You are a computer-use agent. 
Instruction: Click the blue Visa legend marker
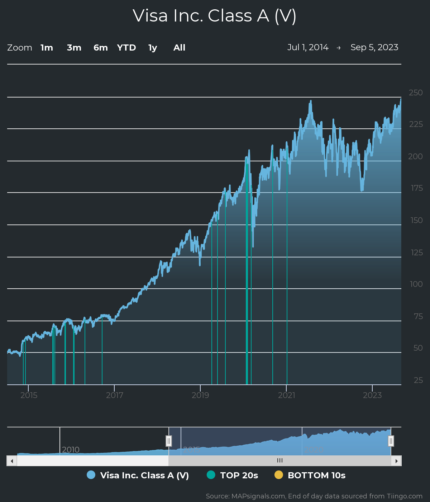click(91, 475)
